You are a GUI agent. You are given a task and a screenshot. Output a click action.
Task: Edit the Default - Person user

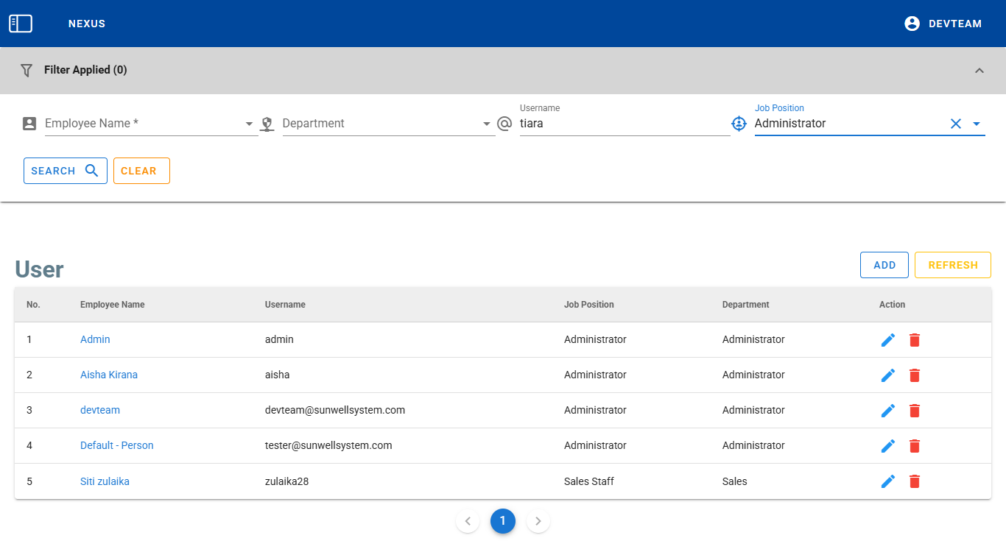(888, 446)
